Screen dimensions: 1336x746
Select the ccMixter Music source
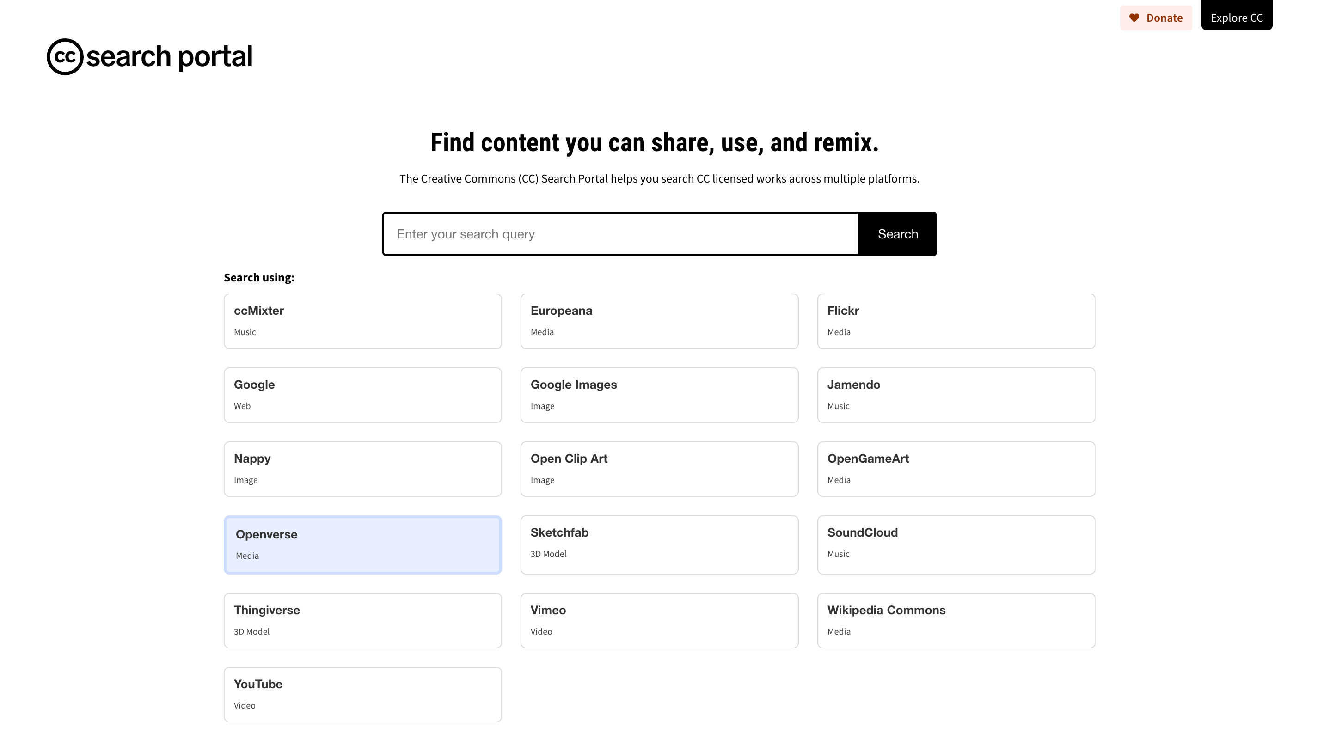pyautogui.click(x=362, y=321)
